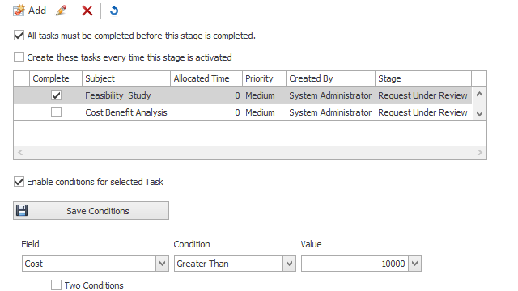Viewport: 518px width, 291px height.
Task: Click Request Under Review in Cost Benefit row
Action: point(422,112)
